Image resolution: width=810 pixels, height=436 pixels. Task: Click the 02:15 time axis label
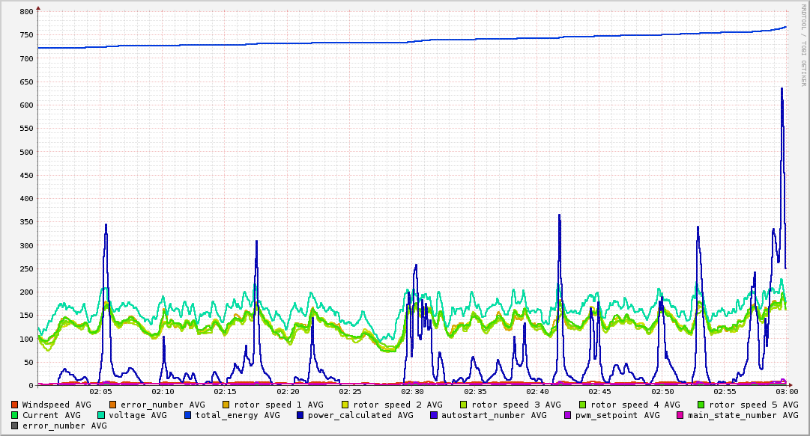click(x=226, y=392)
